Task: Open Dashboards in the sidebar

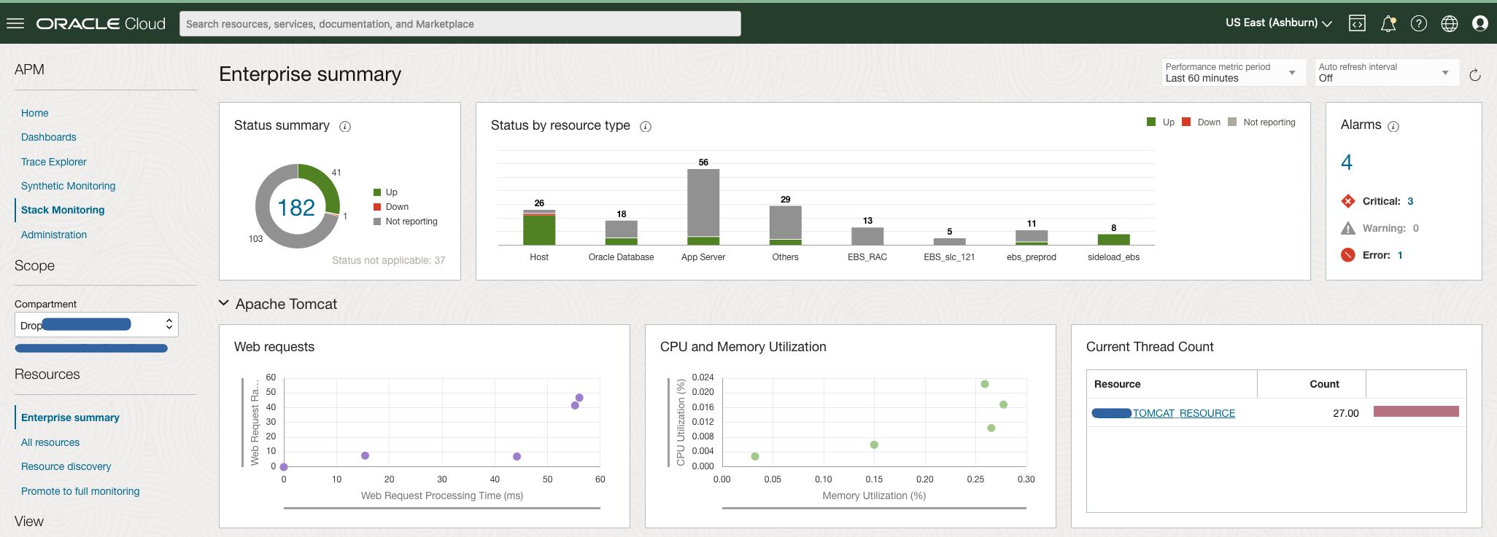Action: [x=49, y=137]
